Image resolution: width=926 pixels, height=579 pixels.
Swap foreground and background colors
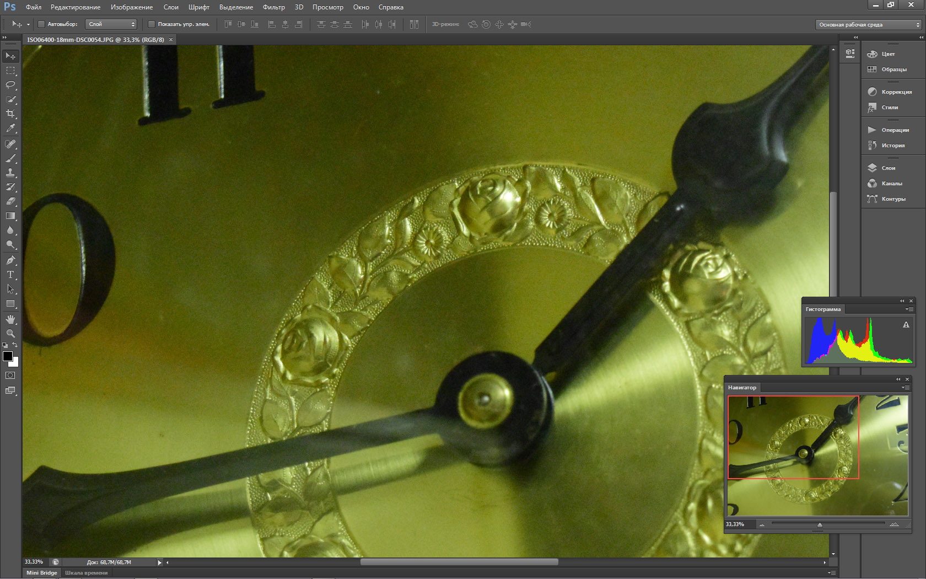pos(15,345)
